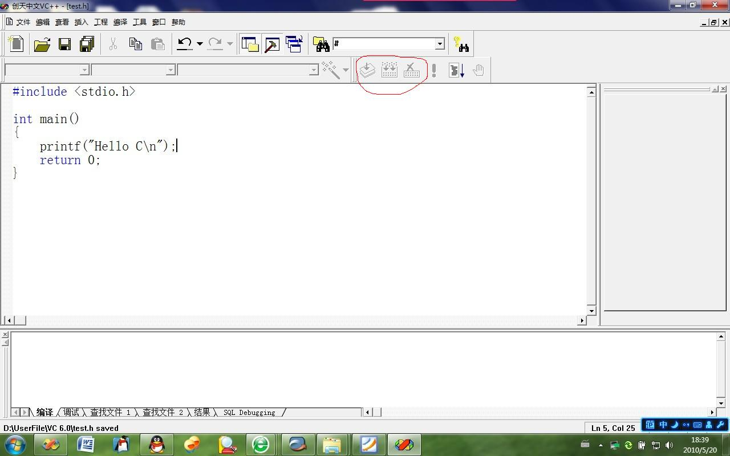Open help search with question binoculars
This screenshot has width=730, height=456.
461,44
